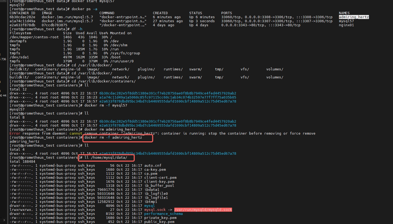Click the client-cert.pem file name

[x=160, y=178]
